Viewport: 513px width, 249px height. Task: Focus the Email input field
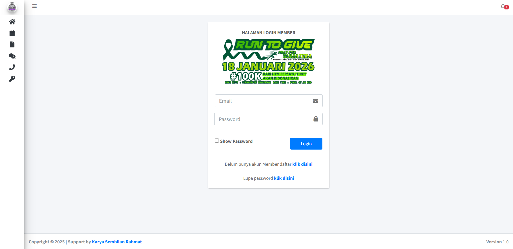tap(268, 101)
